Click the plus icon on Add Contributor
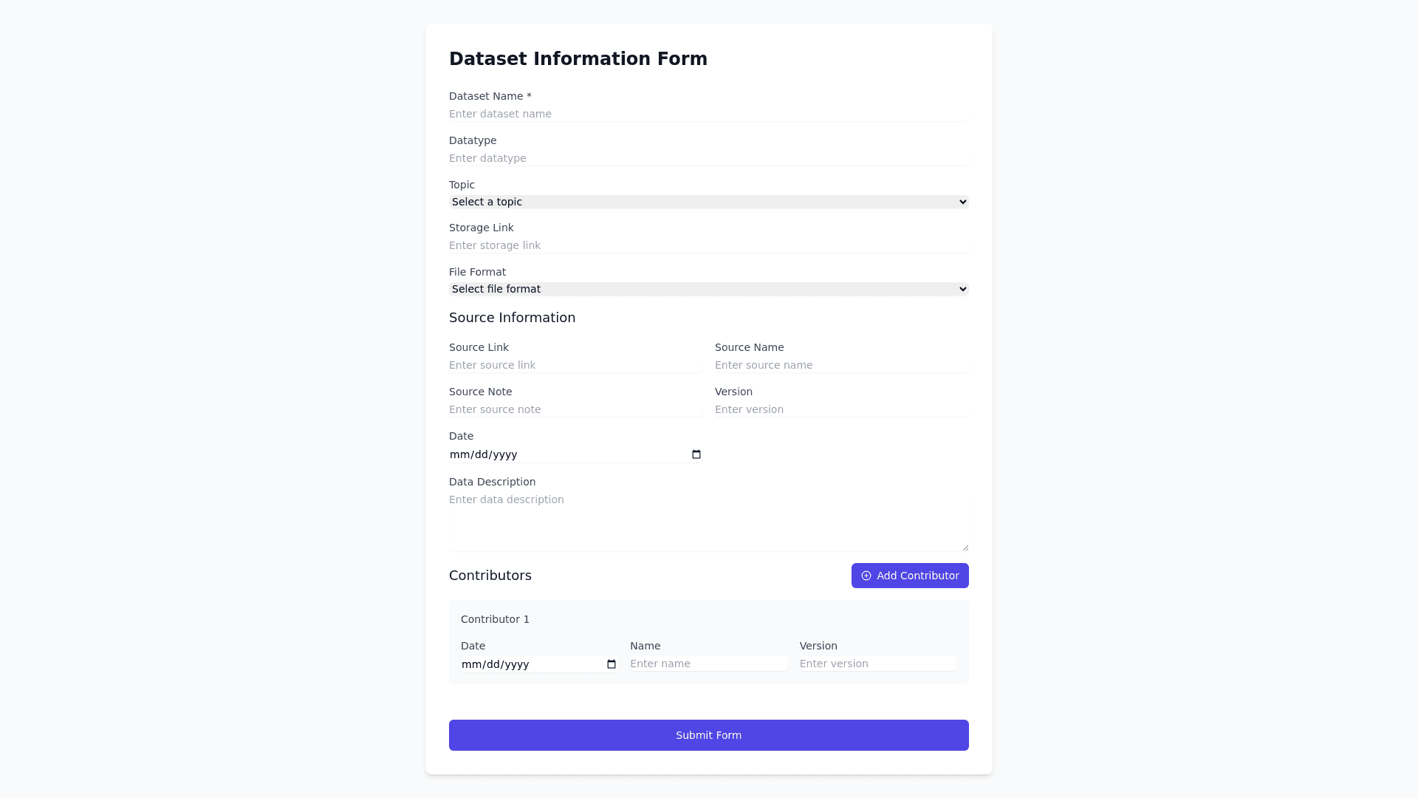The height and width of the screenshot is (798, 1418). pos(866,576)
